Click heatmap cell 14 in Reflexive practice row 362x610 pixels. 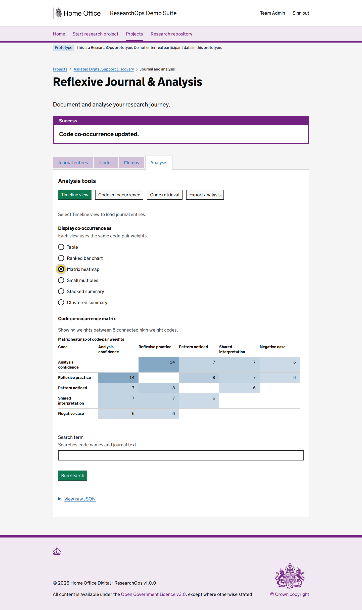[x=118, y=378]
